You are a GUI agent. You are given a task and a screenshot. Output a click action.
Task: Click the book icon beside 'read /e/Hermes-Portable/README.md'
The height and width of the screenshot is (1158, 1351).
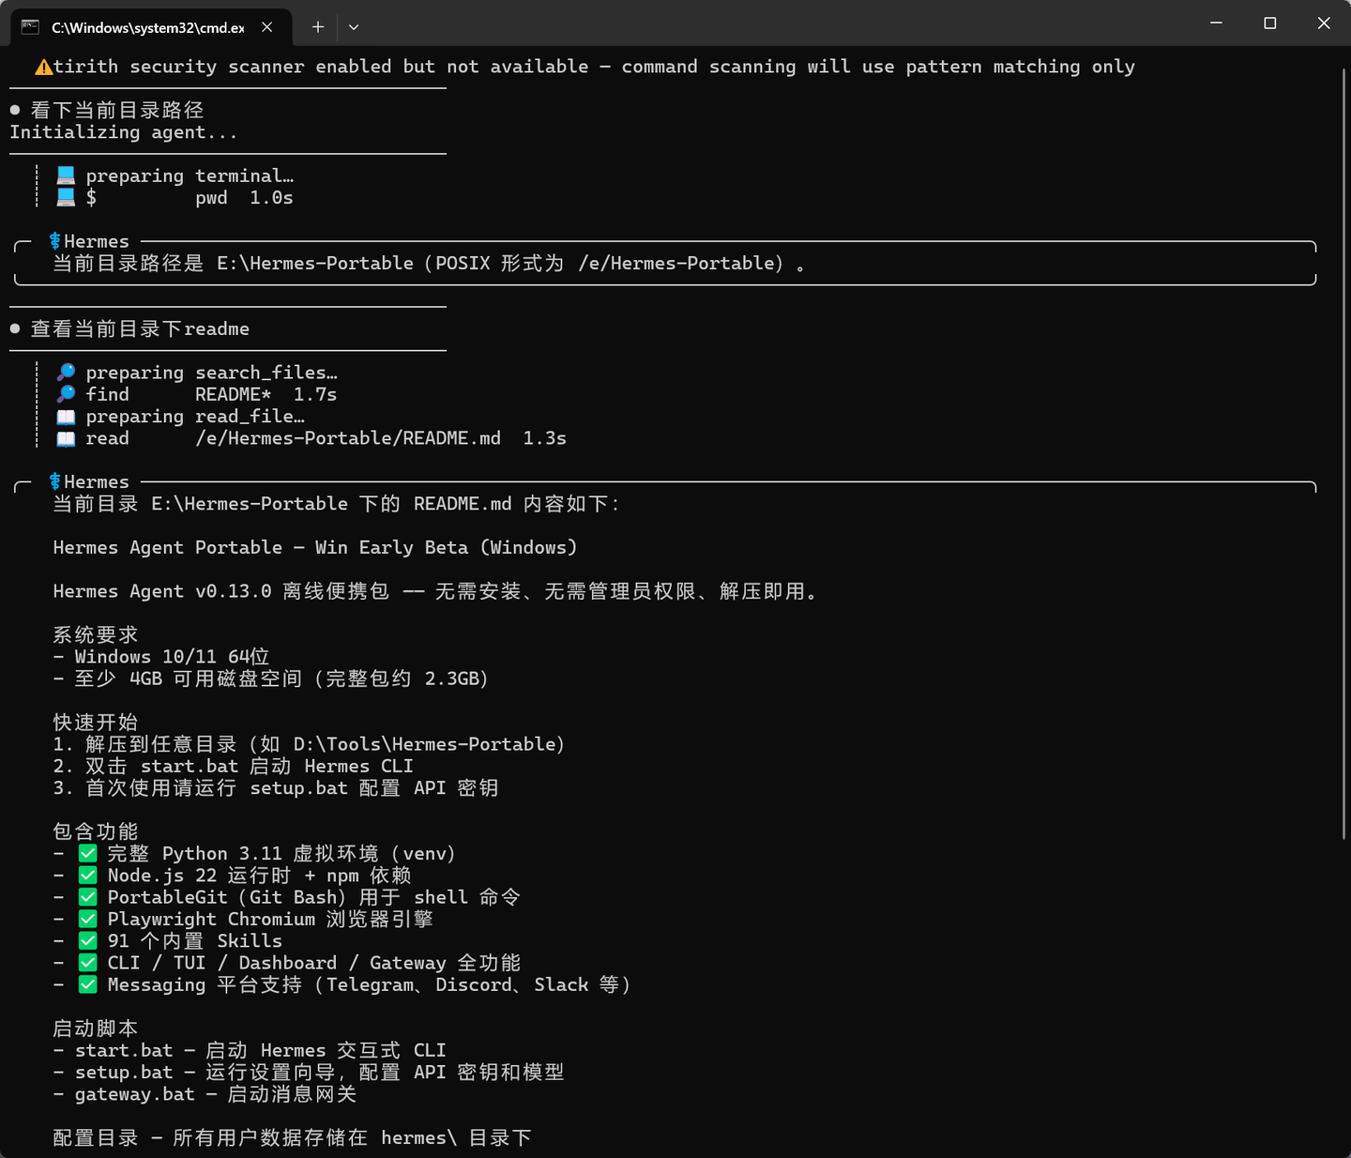pyautogui.click(x=66, y=438)
